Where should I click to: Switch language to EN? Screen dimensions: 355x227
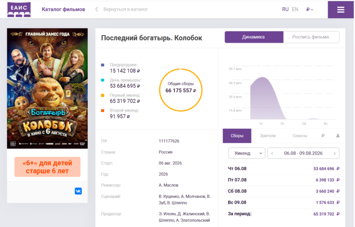[295, 9]
